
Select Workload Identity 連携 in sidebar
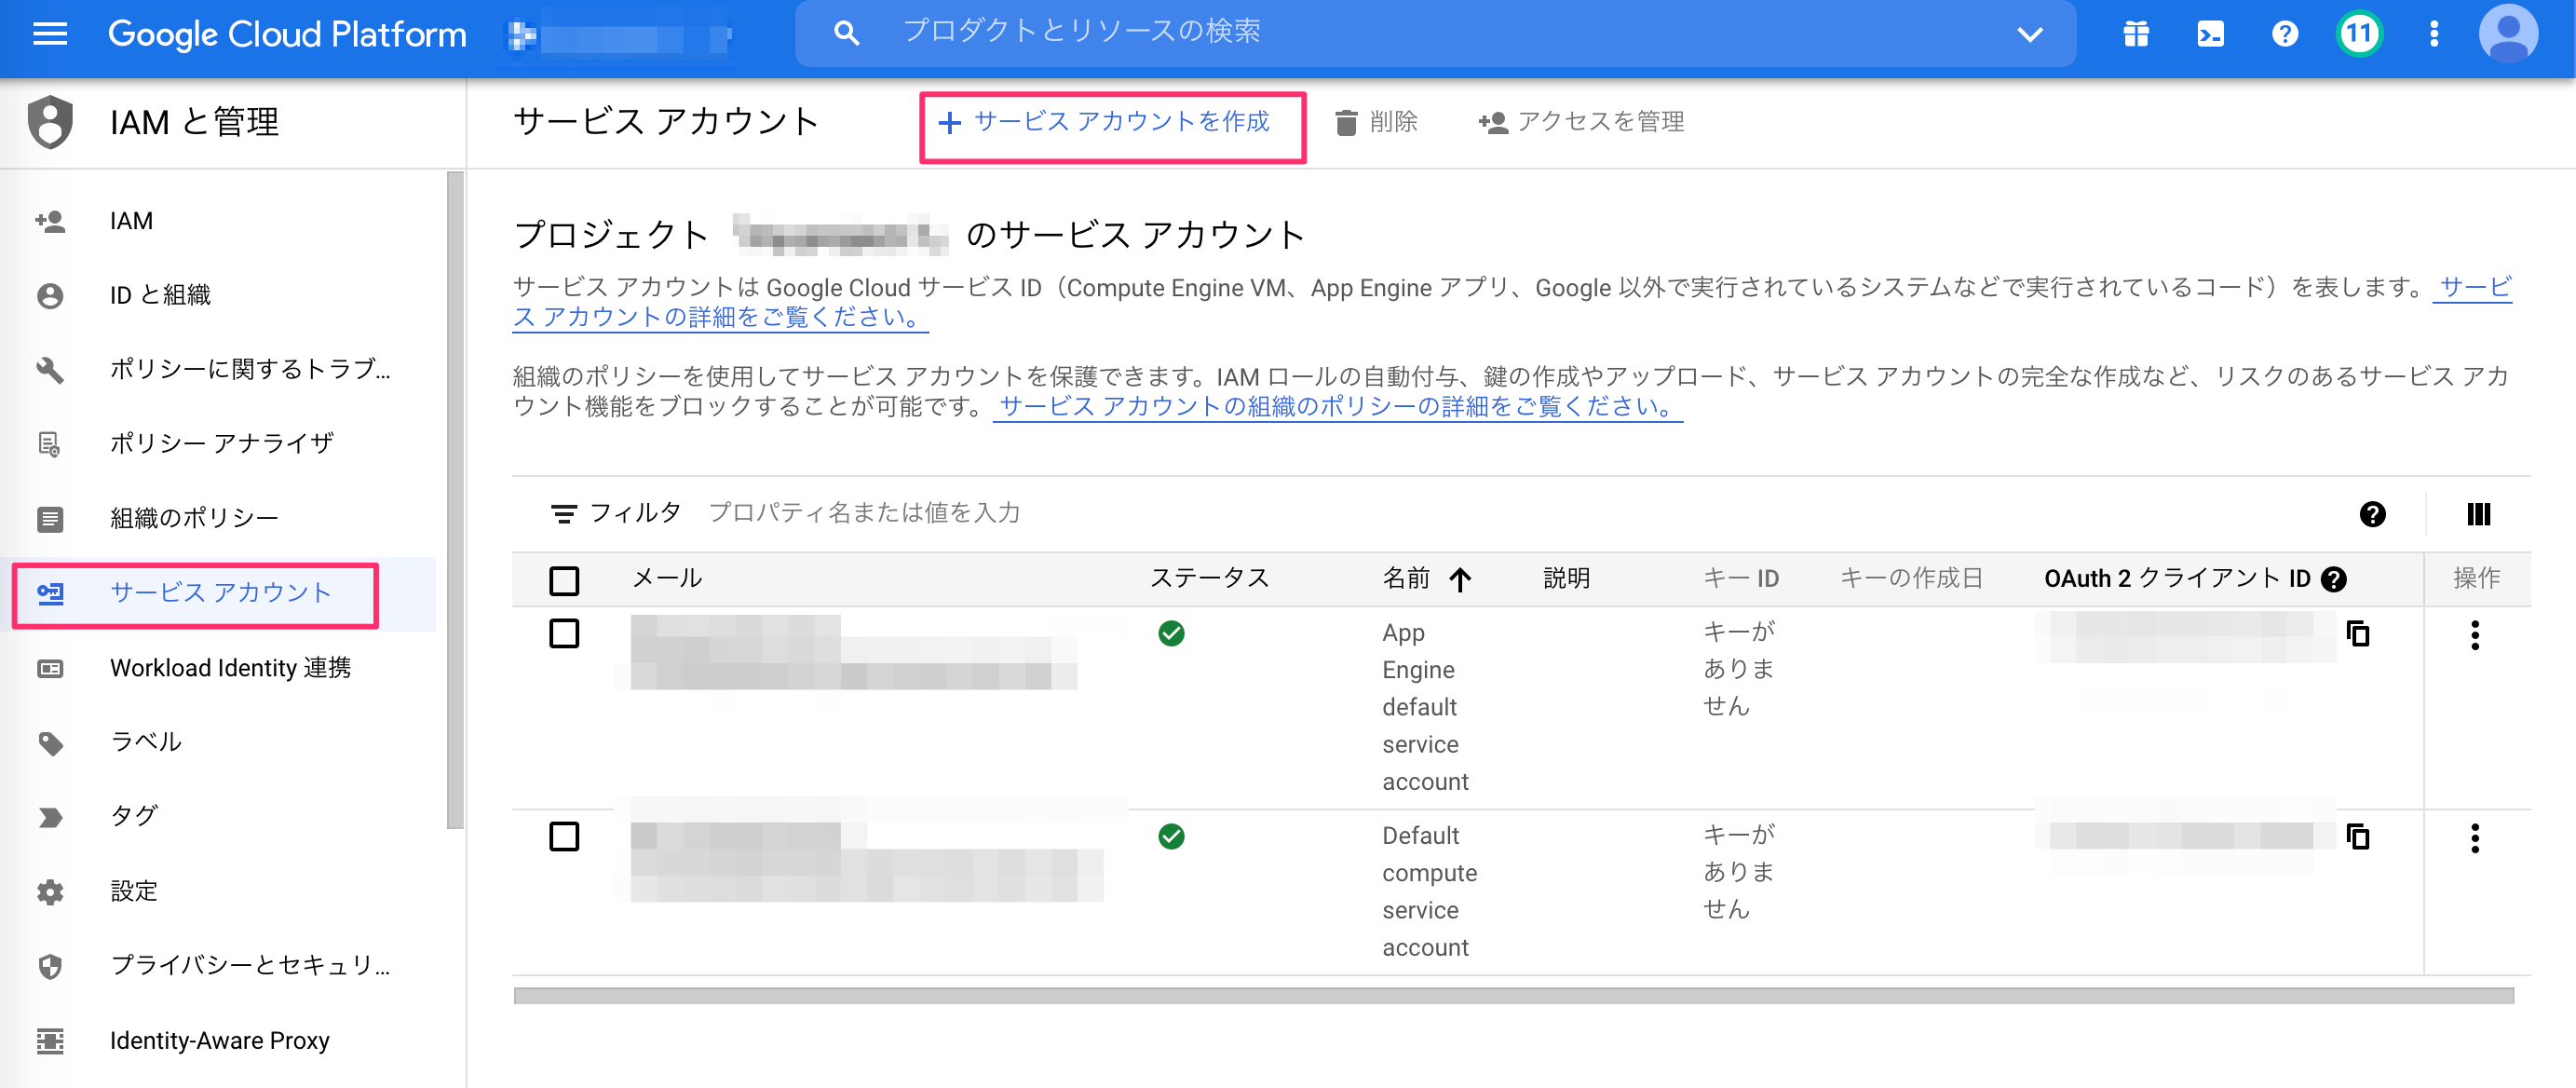tap(230, 668)
